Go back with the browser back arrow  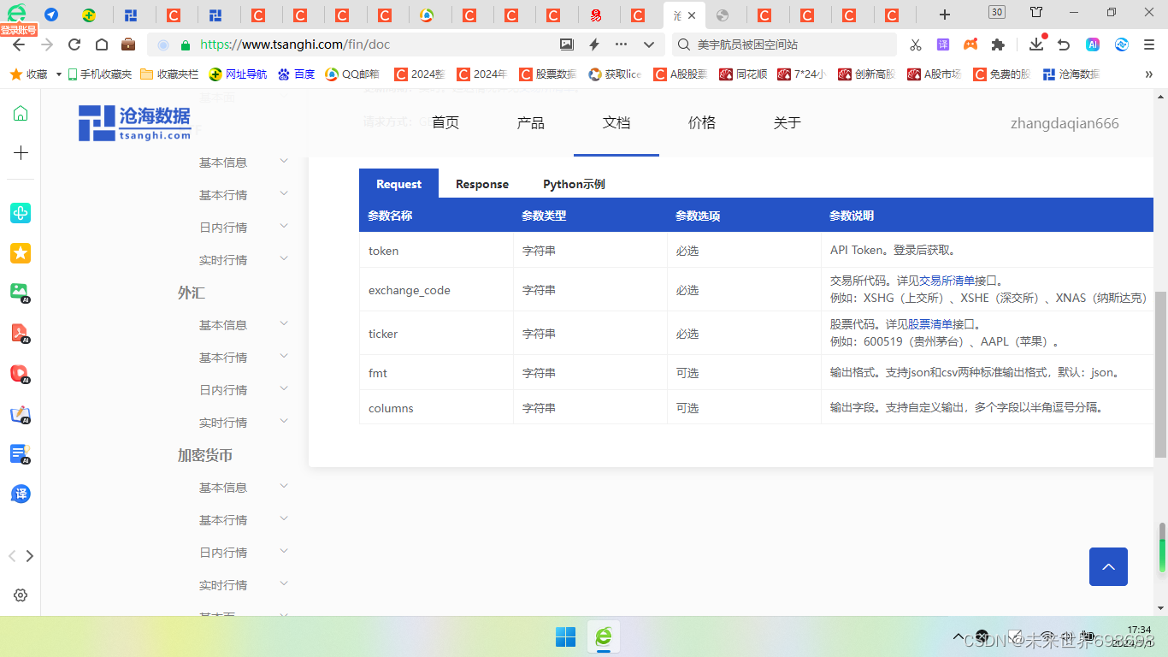19,44
